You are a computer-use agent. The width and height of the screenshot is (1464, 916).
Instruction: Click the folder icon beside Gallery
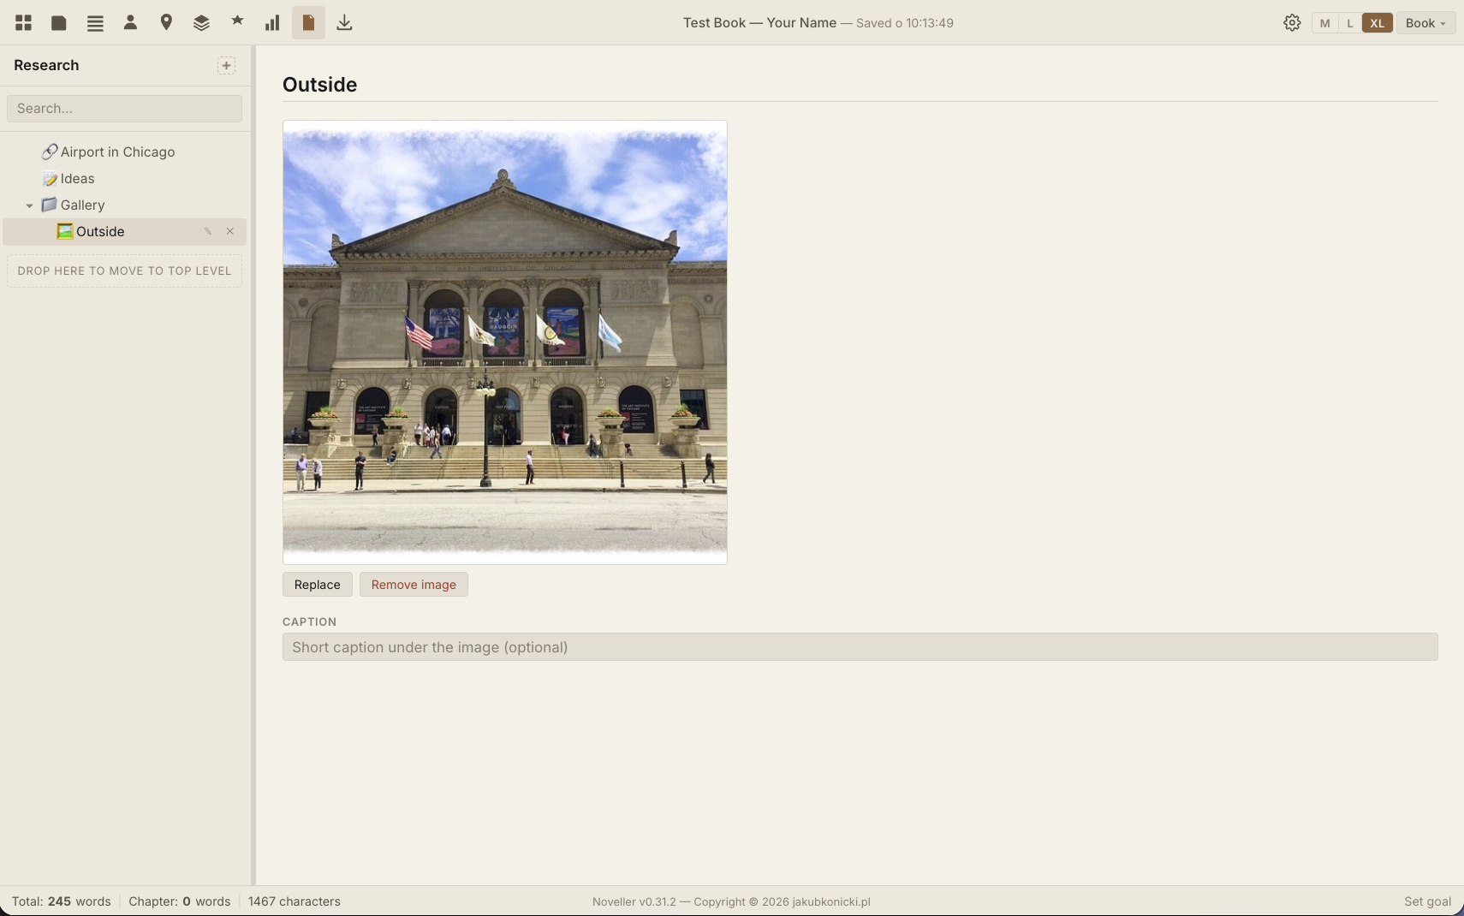(49, 205)
